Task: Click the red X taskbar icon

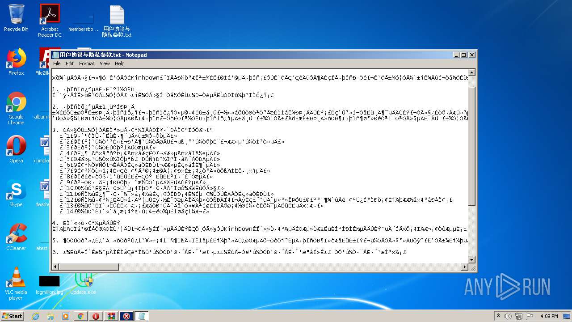Action: click(x=126, y=316)
